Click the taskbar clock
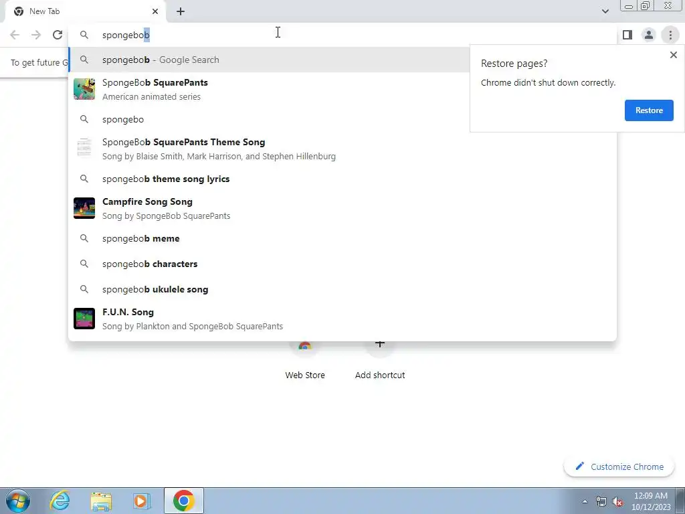 (x=651, y=501)
